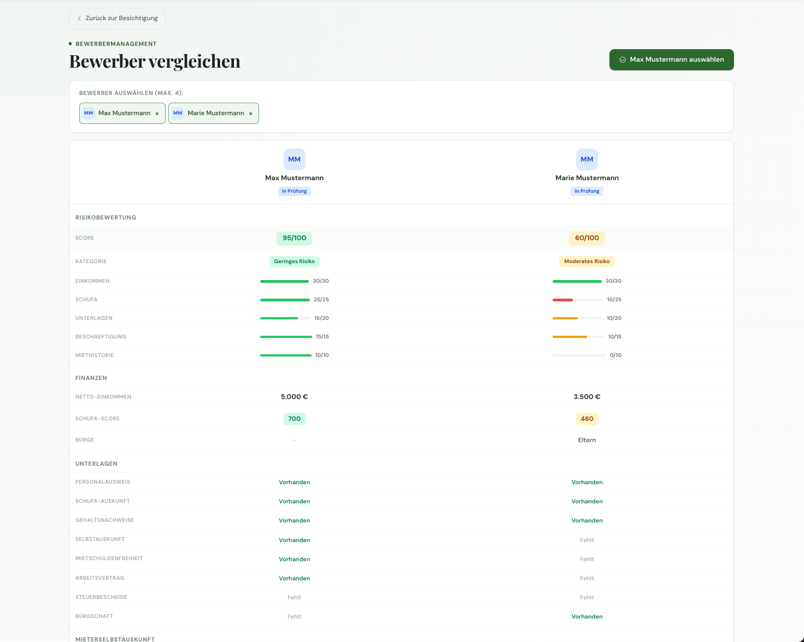Viewport: 804px width, 642px height.
Task: Click Marie Mustermann's column header avatar
Action: (x=586, y=159)
